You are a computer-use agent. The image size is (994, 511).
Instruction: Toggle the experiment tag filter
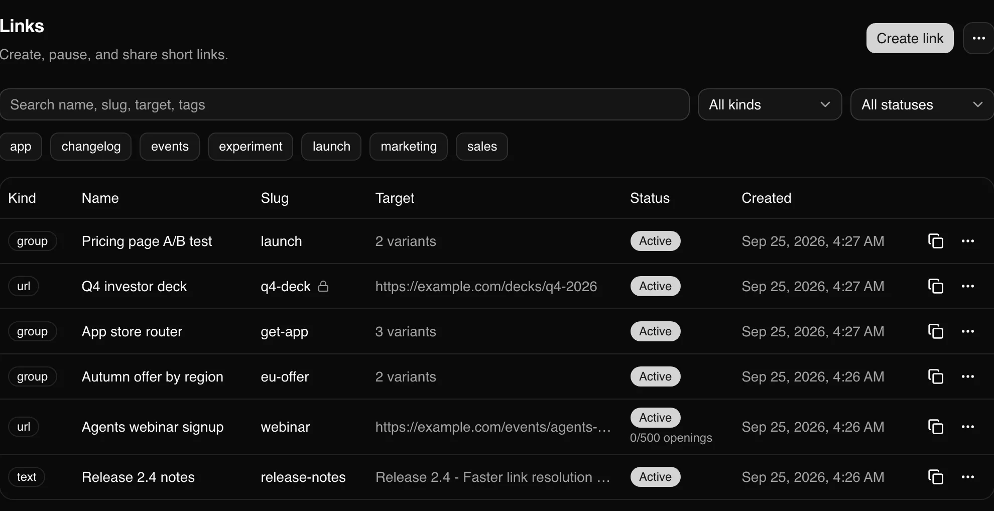click(251, 147)
